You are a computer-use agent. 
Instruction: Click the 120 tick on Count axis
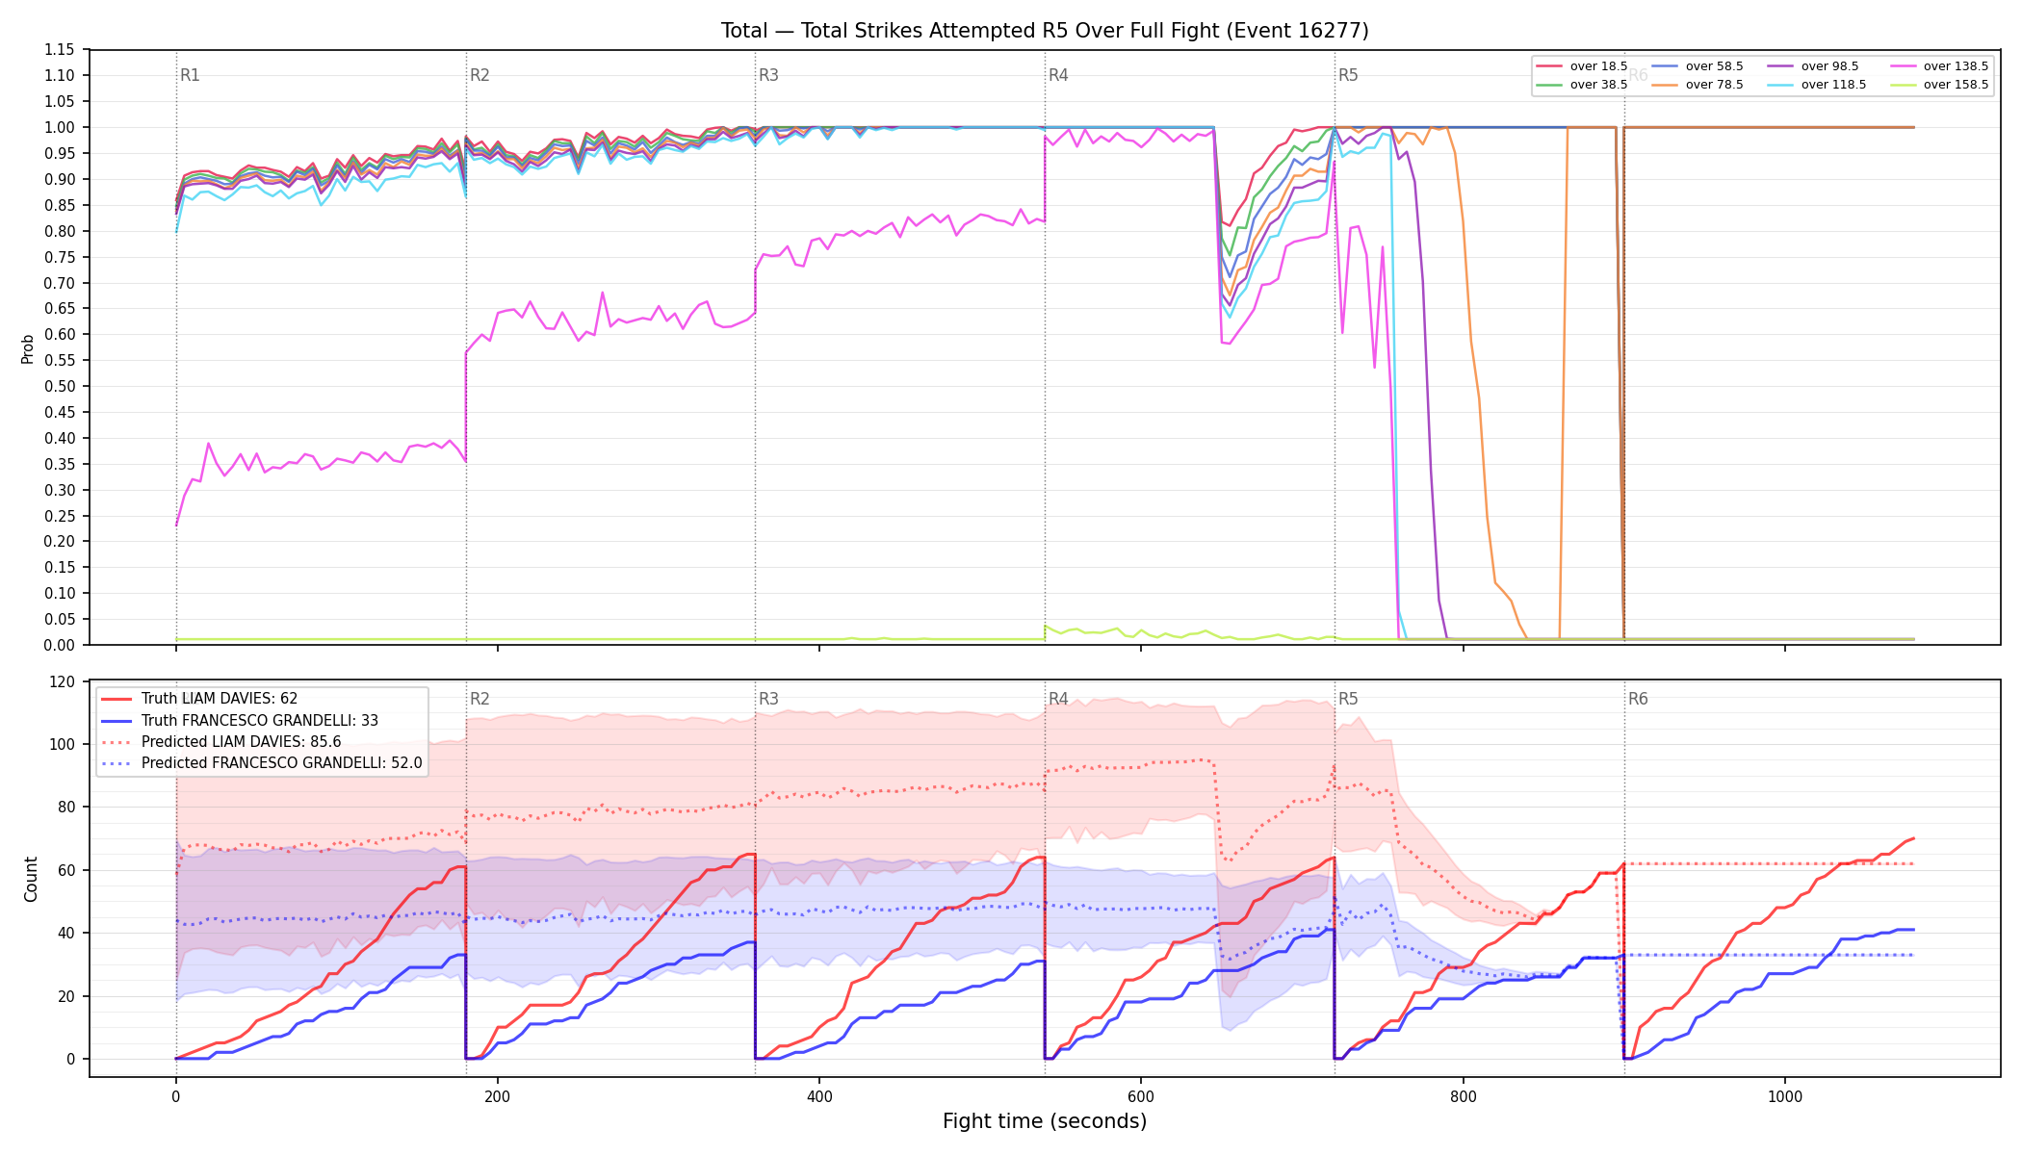point(63,681)
